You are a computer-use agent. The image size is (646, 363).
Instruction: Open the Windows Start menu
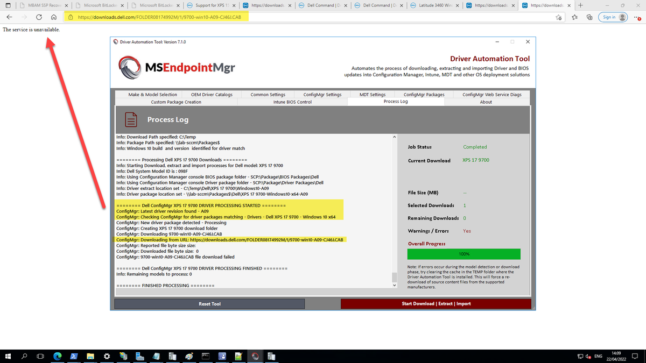pos(8,356)
